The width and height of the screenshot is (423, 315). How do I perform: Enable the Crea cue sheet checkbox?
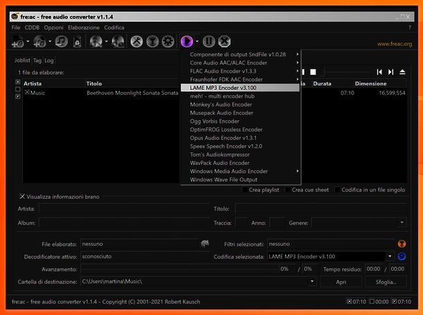288,190
